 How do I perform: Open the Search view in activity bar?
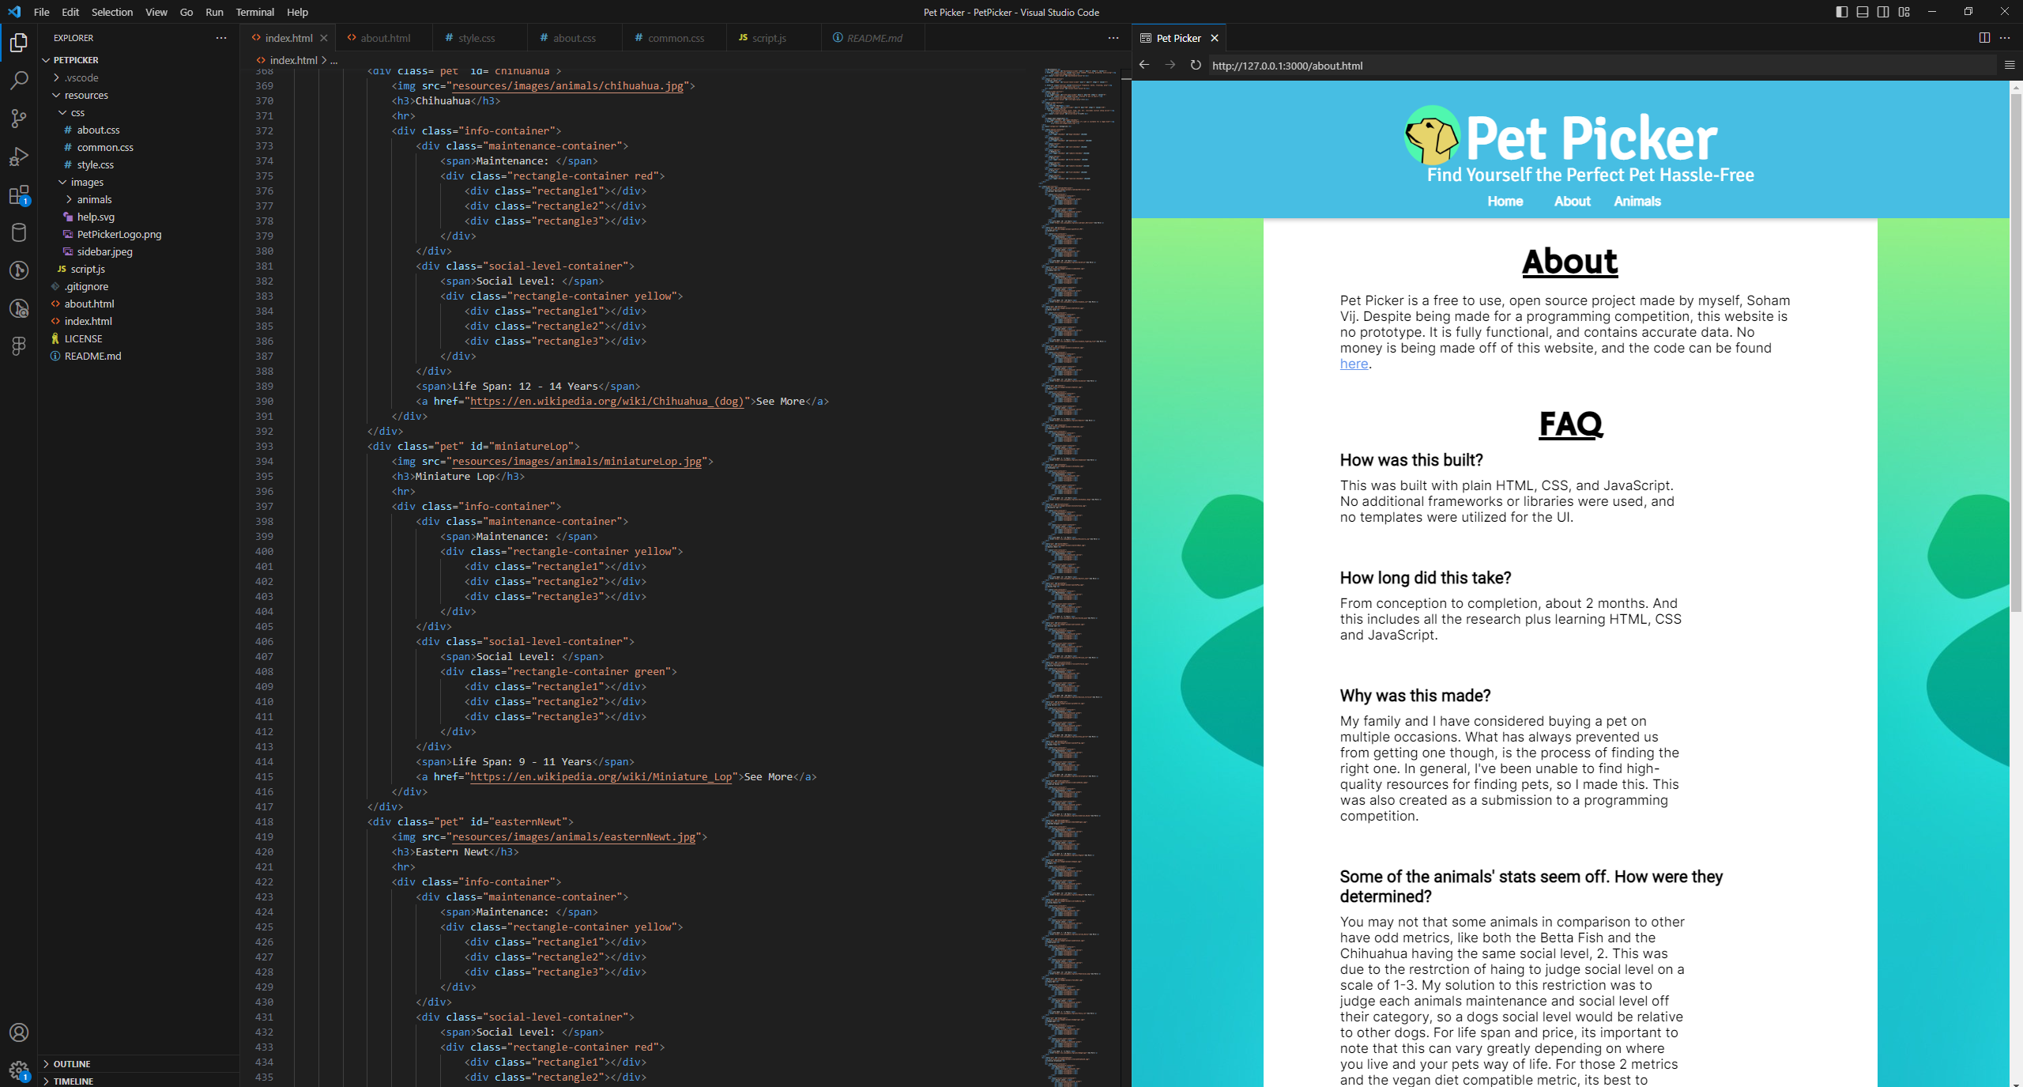(19, 81)
